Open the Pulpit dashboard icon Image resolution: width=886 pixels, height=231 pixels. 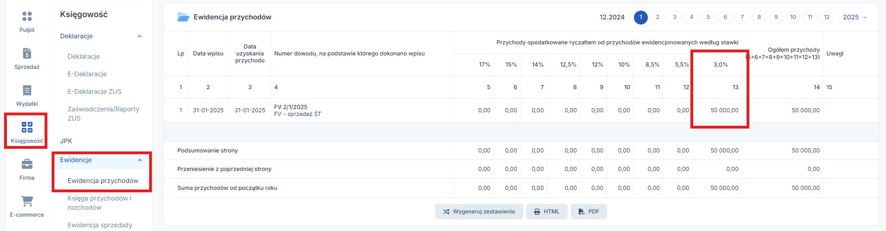coord(27,17)
